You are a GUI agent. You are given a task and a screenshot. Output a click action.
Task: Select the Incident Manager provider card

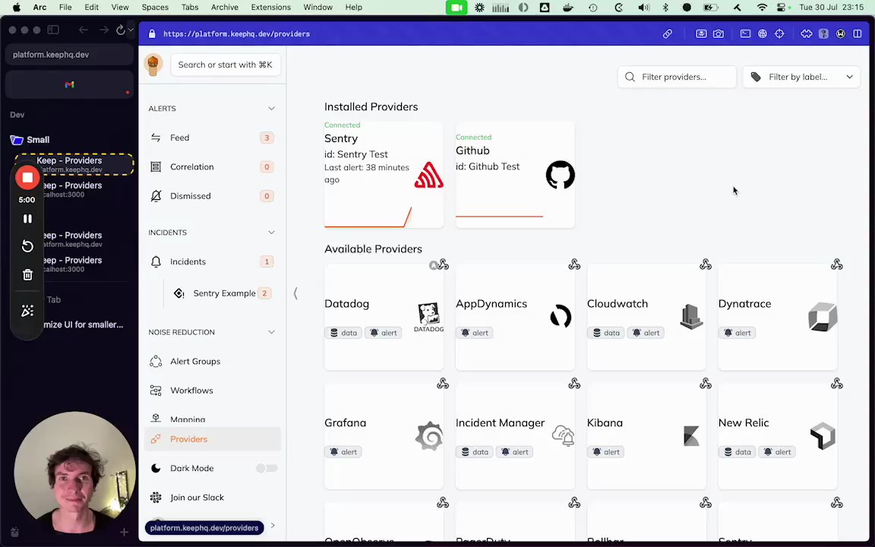pos(515,437)
